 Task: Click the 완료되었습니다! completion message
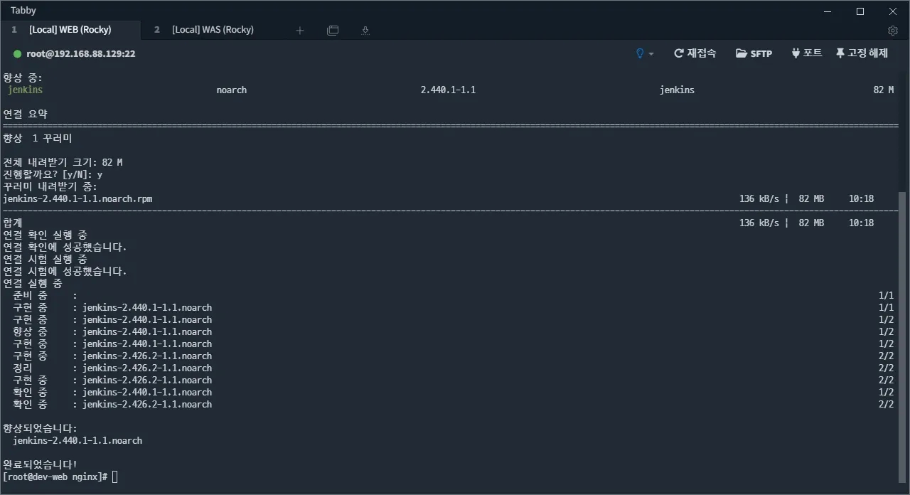tap(40, 464)
